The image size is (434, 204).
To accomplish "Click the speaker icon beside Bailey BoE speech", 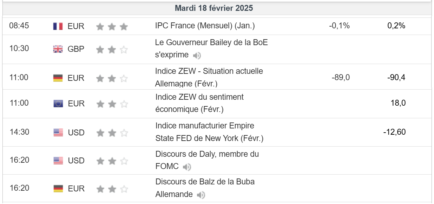I will (197, 55).
